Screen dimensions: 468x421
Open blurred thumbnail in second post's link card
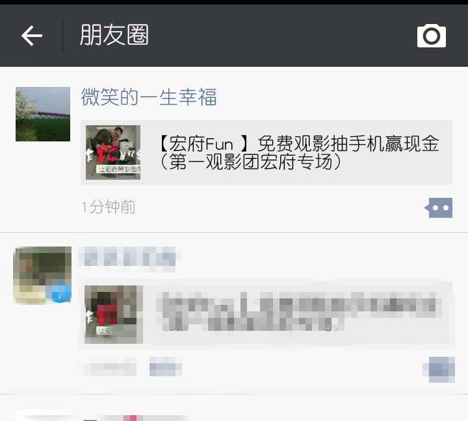click(114, 315)
